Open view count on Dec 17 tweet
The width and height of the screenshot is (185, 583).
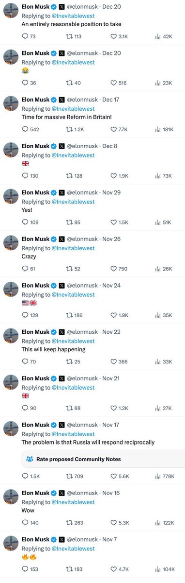click(x=165, y=129)
